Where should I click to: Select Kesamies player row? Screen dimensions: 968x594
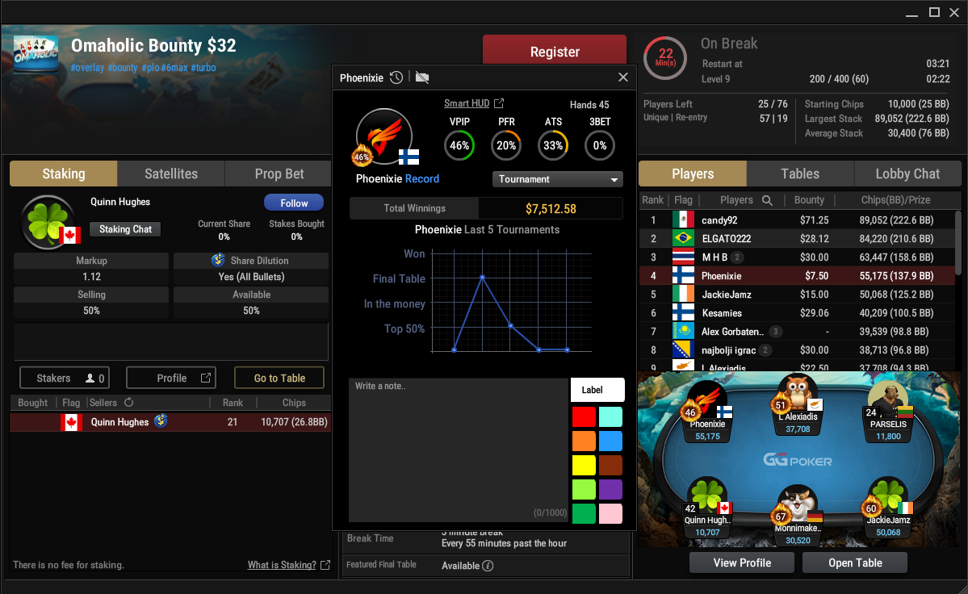[x=797, y=312]
